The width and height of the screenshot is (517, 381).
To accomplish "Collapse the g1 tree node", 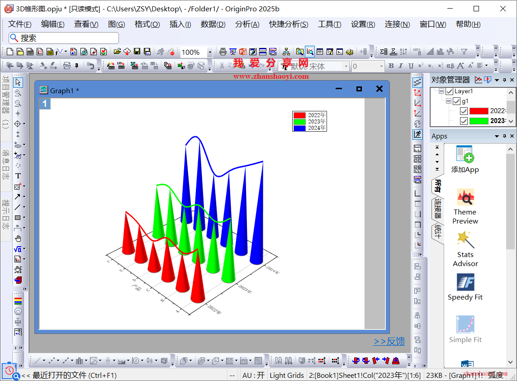I will pos(449,101).
